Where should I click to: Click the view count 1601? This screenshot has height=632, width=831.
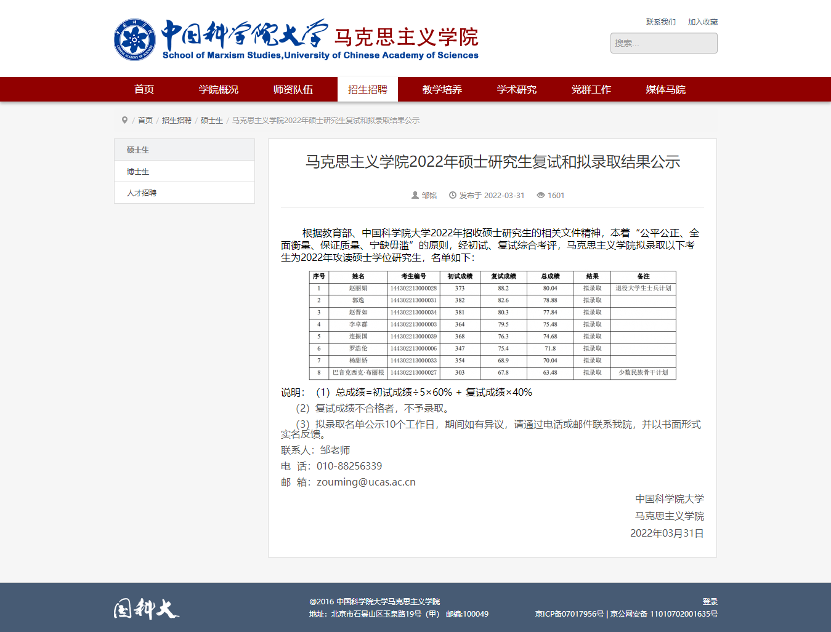pyautogui.click(x=556, y=195)
